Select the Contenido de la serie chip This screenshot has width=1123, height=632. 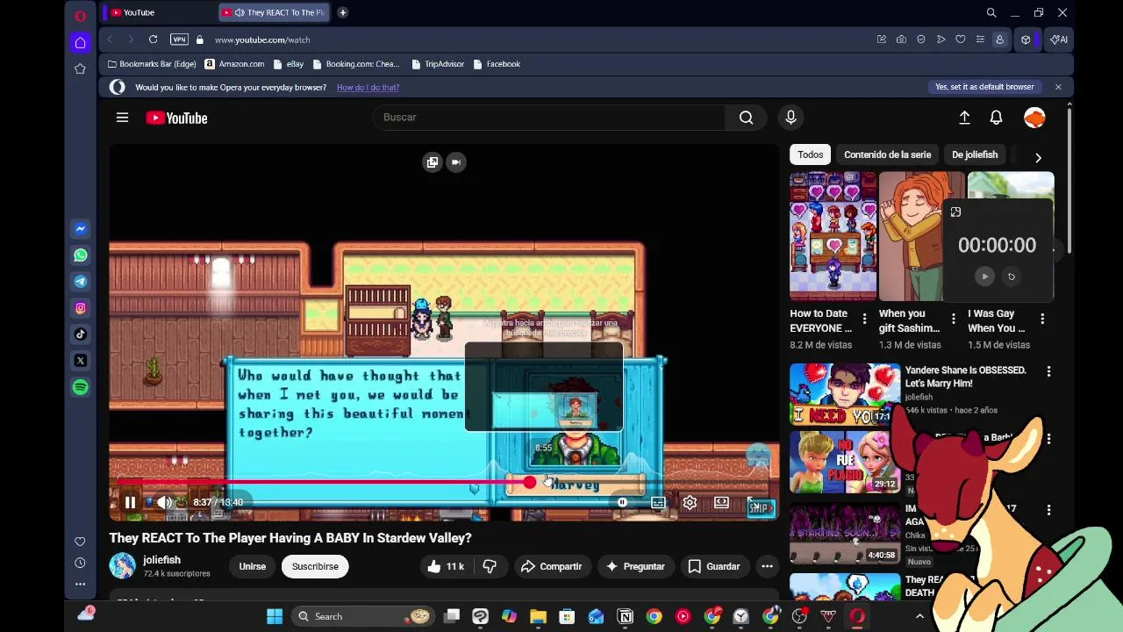click(x=887, y=154)
